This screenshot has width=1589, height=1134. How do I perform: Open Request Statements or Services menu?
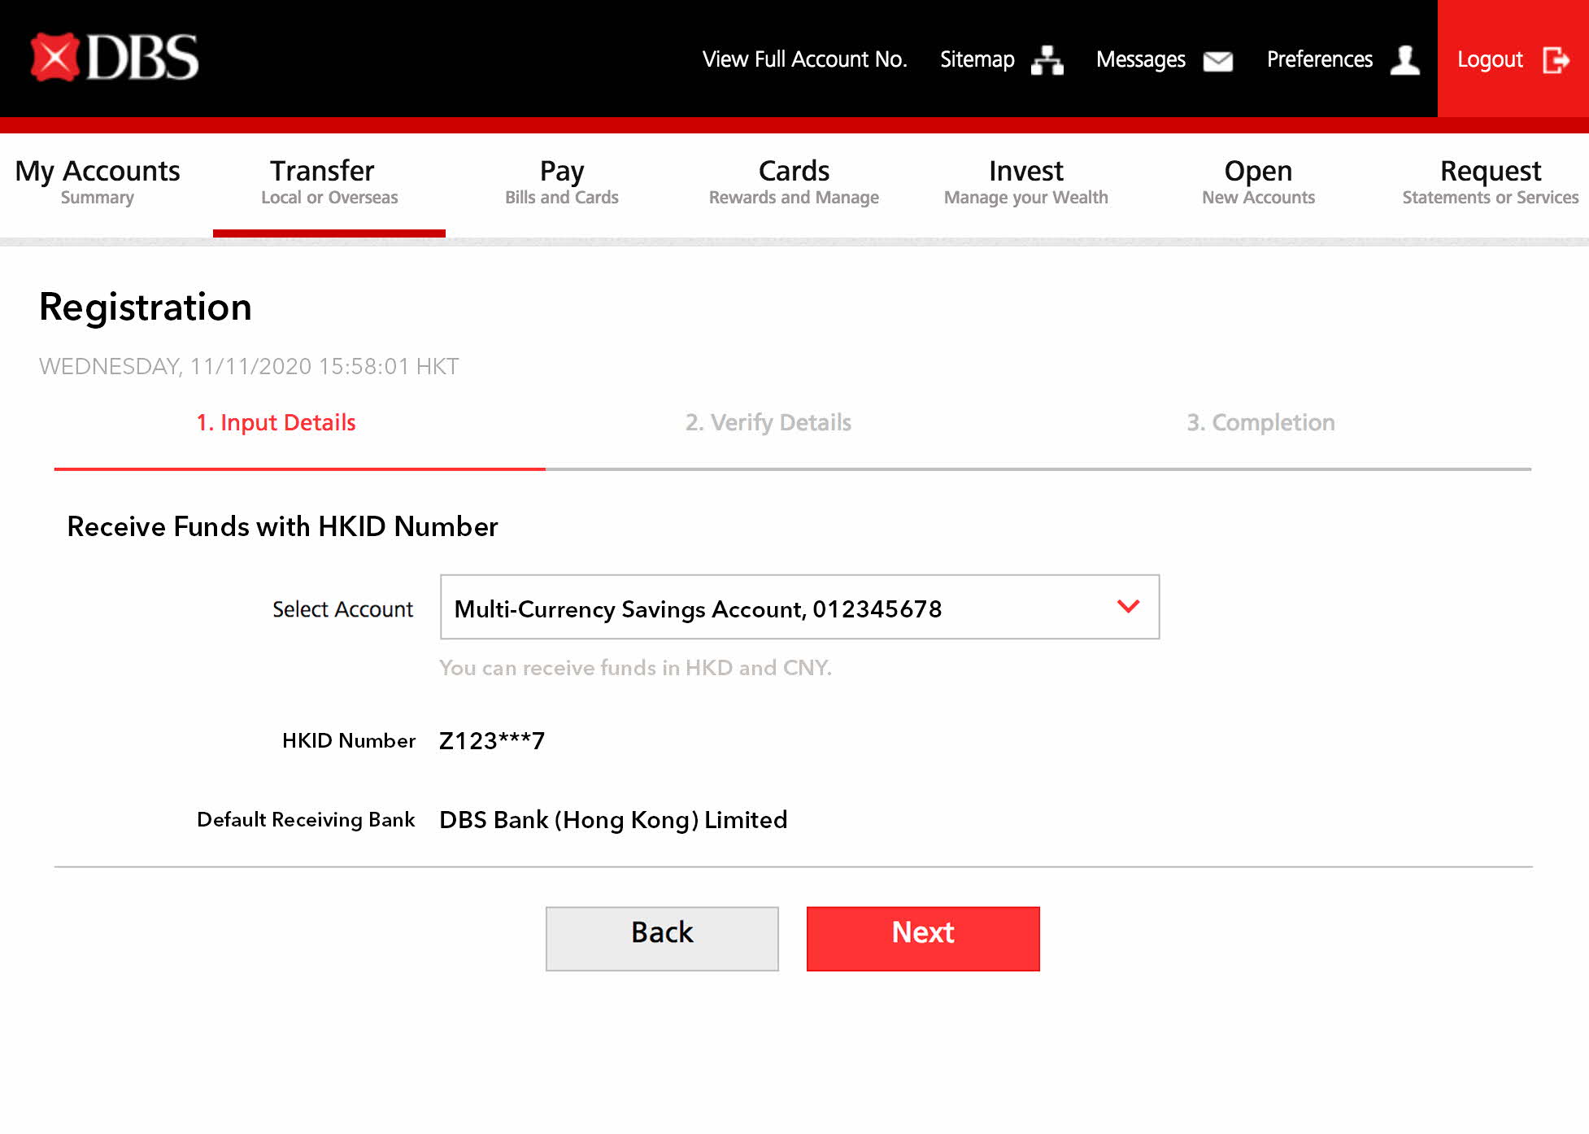(x=1490, y=182)
